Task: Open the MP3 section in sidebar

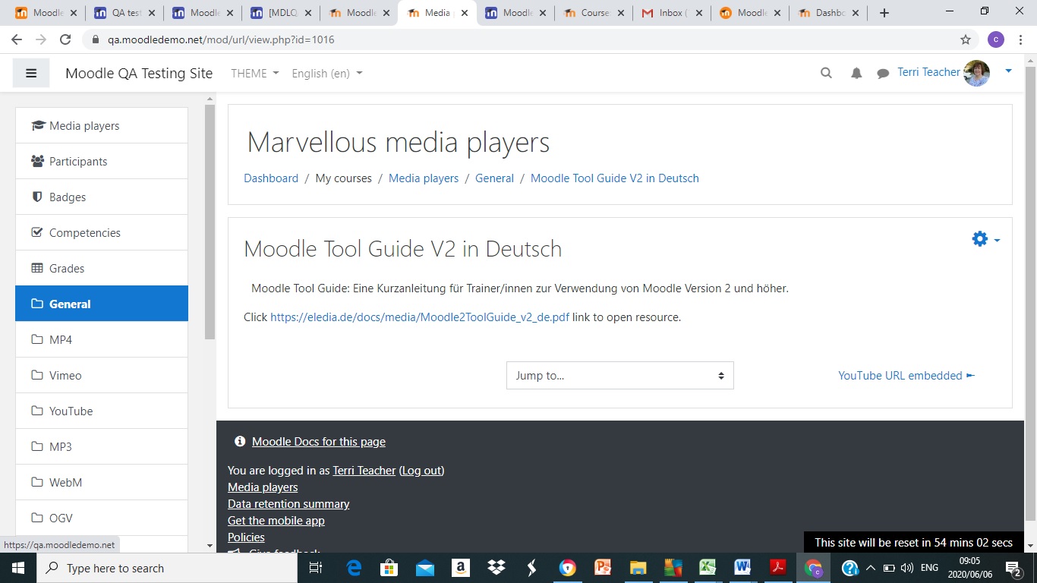Action: coord(102,446)
